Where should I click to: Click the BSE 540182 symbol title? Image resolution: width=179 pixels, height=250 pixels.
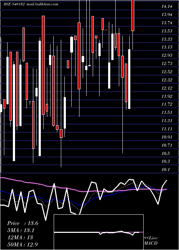14,4
